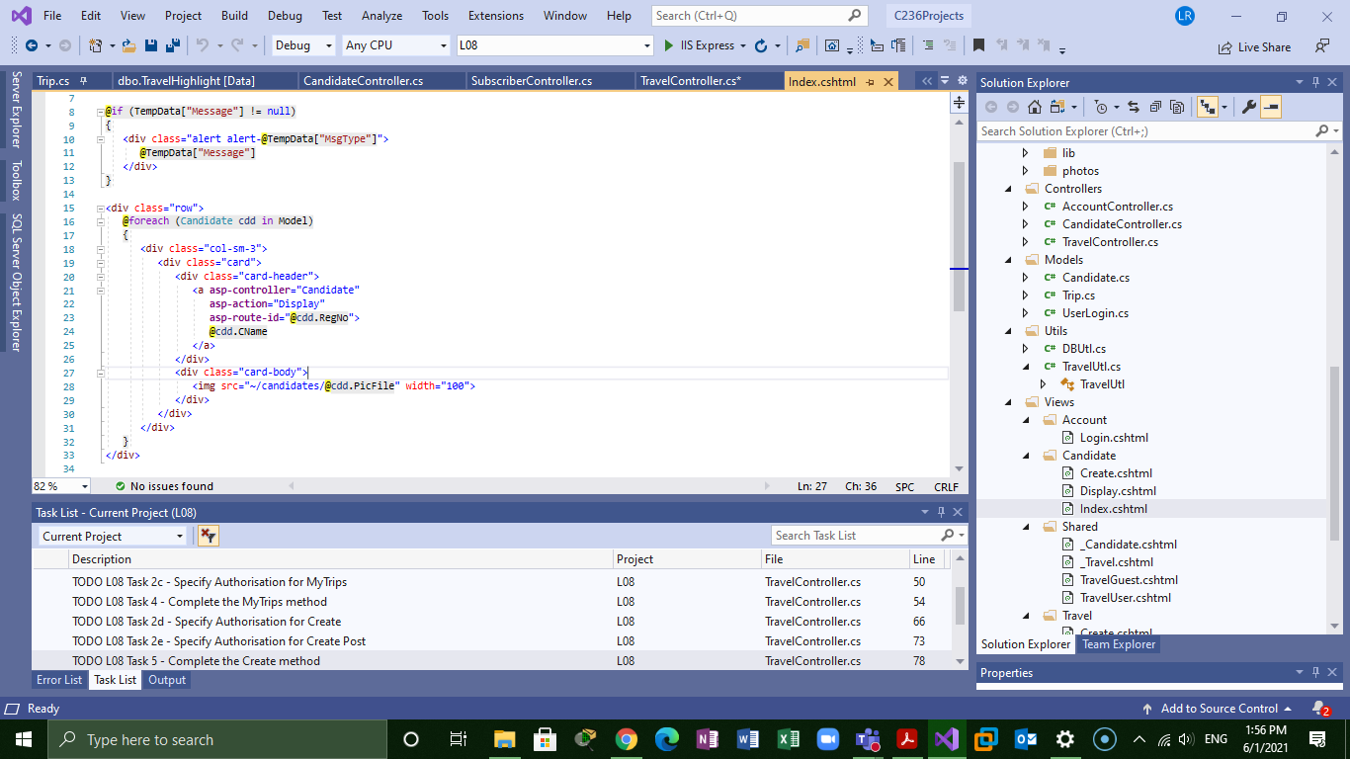This screenshot has width=1350, height=759.
Task: Click Home icon in Solution Explorer toolbar
Action: tap(1035, 107)
